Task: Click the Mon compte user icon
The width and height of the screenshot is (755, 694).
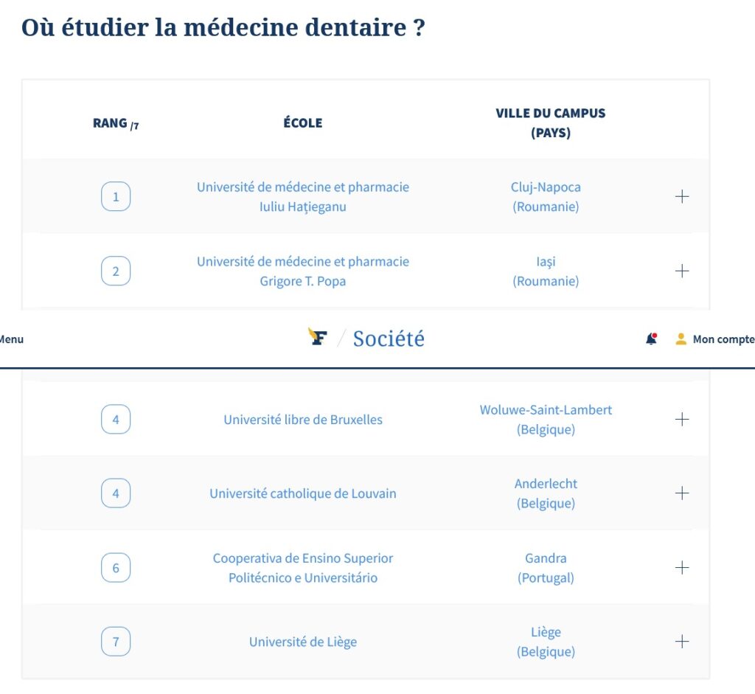Action: click(x=681, y=339)
